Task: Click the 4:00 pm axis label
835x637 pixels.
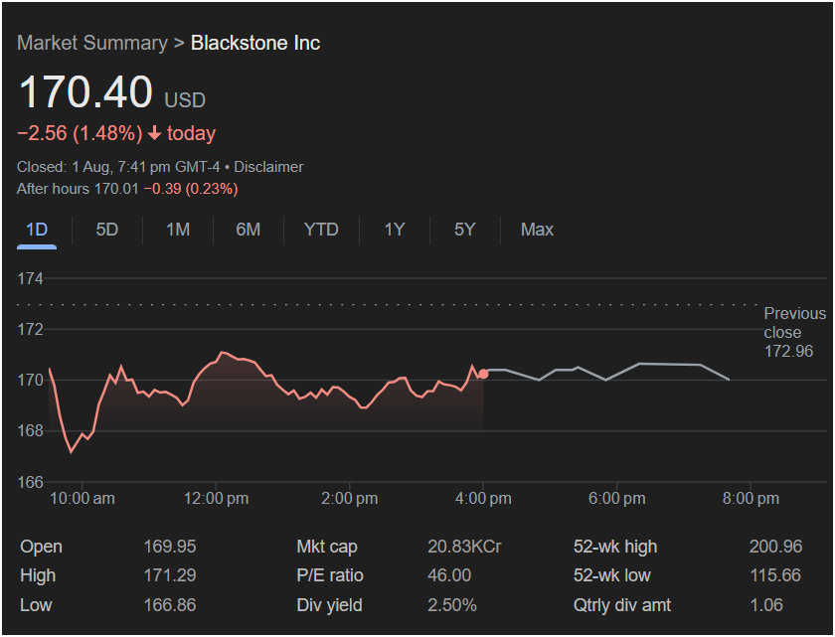Action: coord(483,499)
